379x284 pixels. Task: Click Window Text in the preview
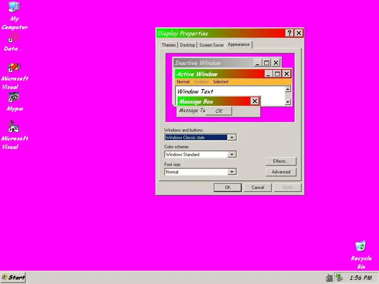click(195, 91)
